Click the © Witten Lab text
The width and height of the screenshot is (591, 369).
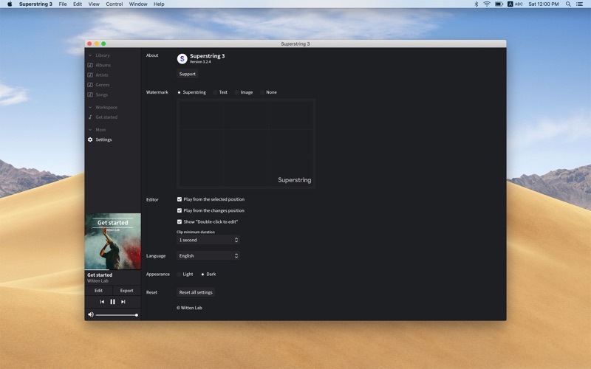[189, 308]
